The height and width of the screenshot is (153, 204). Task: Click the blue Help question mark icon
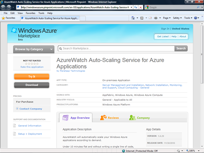pyautogui.click(x=195, y=18)
